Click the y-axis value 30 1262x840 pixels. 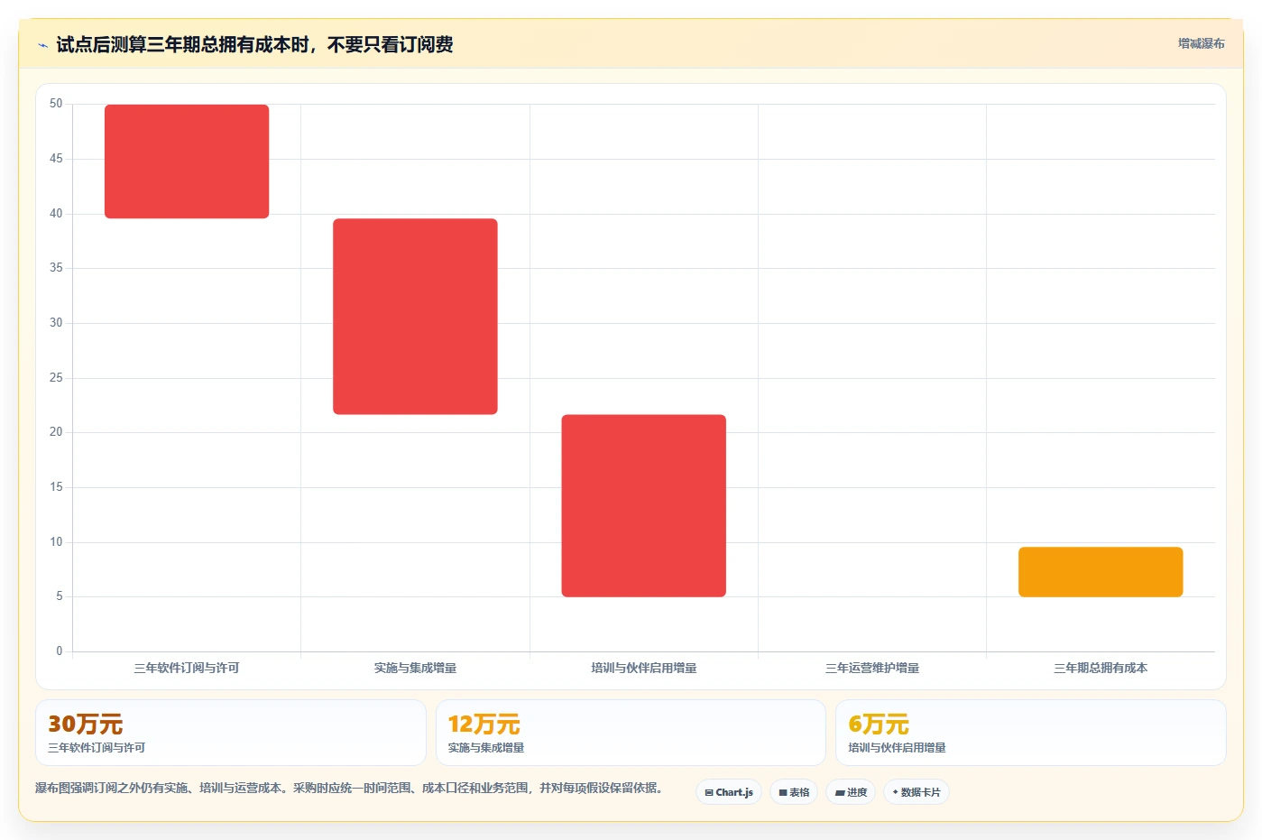(56, 323)
